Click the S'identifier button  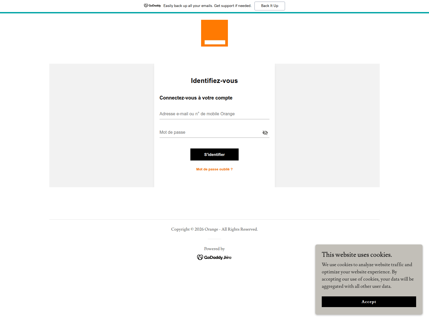point(214,155)
